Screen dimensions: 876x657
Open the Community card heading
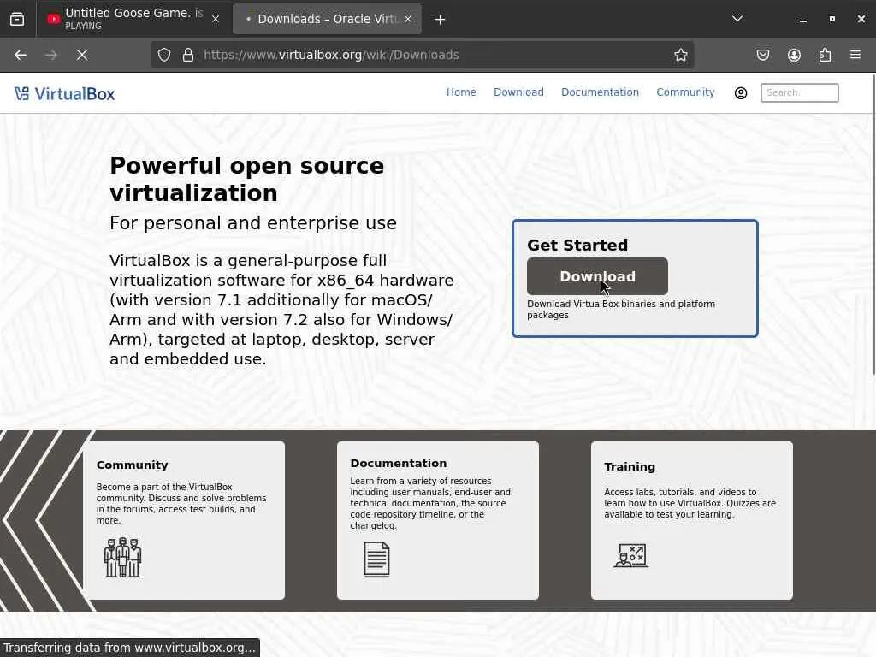[x=132, y=465]
